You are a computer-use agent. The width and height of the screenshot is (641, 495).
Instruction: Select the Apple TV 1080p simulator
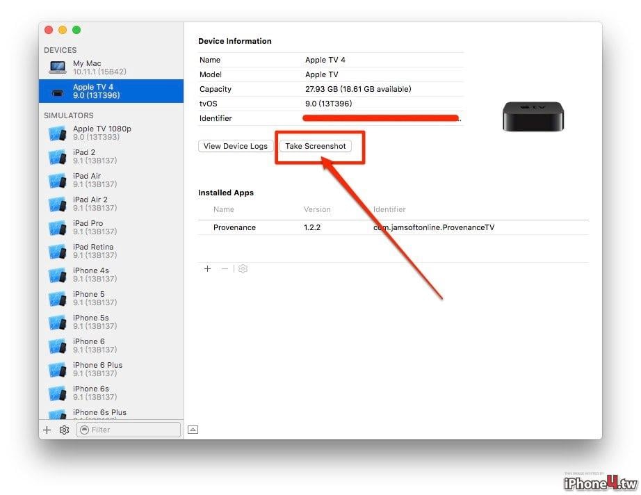coord(111,133)
